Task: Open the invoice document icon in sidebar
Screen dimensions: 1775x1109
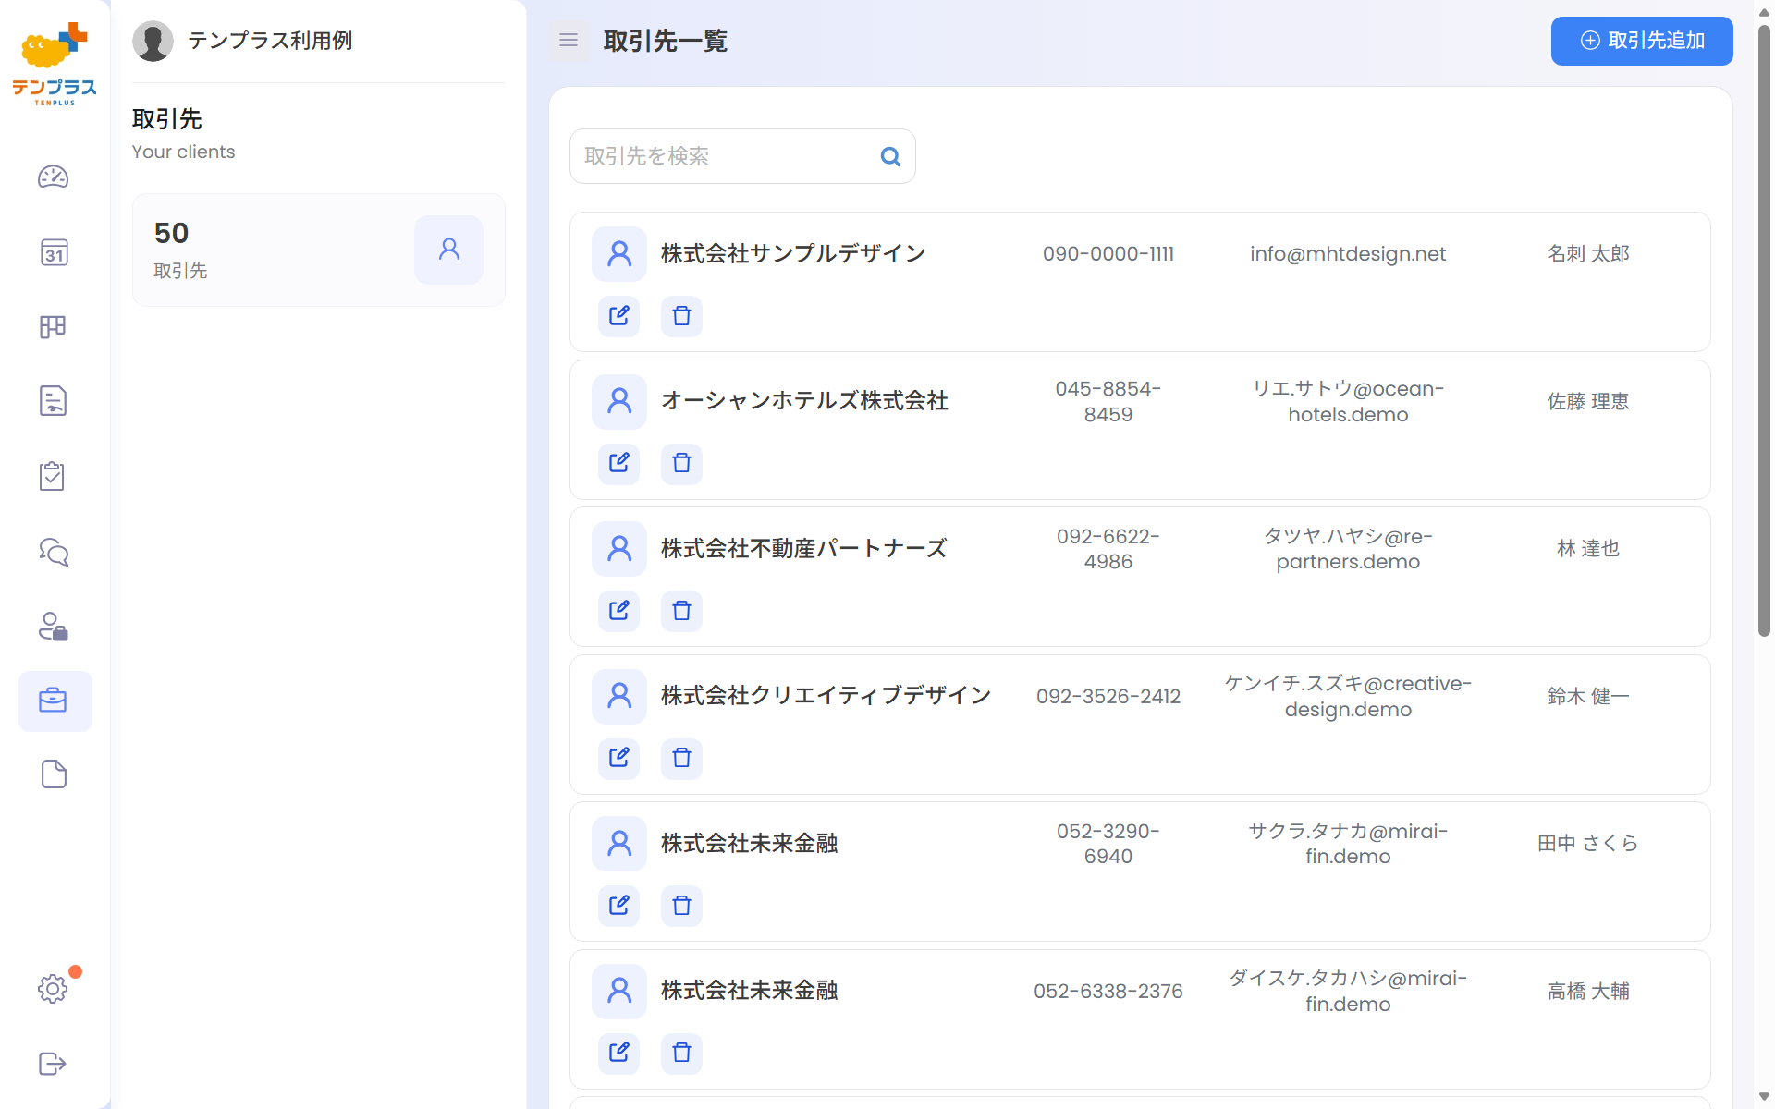Action: 54,401
